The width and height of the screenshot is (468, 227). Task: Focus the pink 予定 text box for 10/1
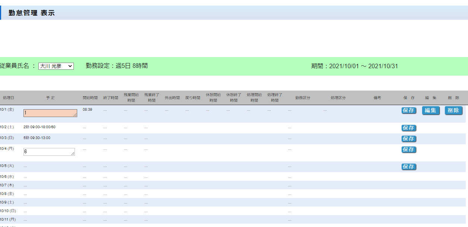coord(50,113)
